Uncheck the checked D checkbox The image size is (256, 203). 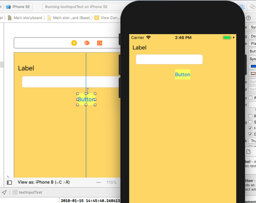click(x=250, y=134)
